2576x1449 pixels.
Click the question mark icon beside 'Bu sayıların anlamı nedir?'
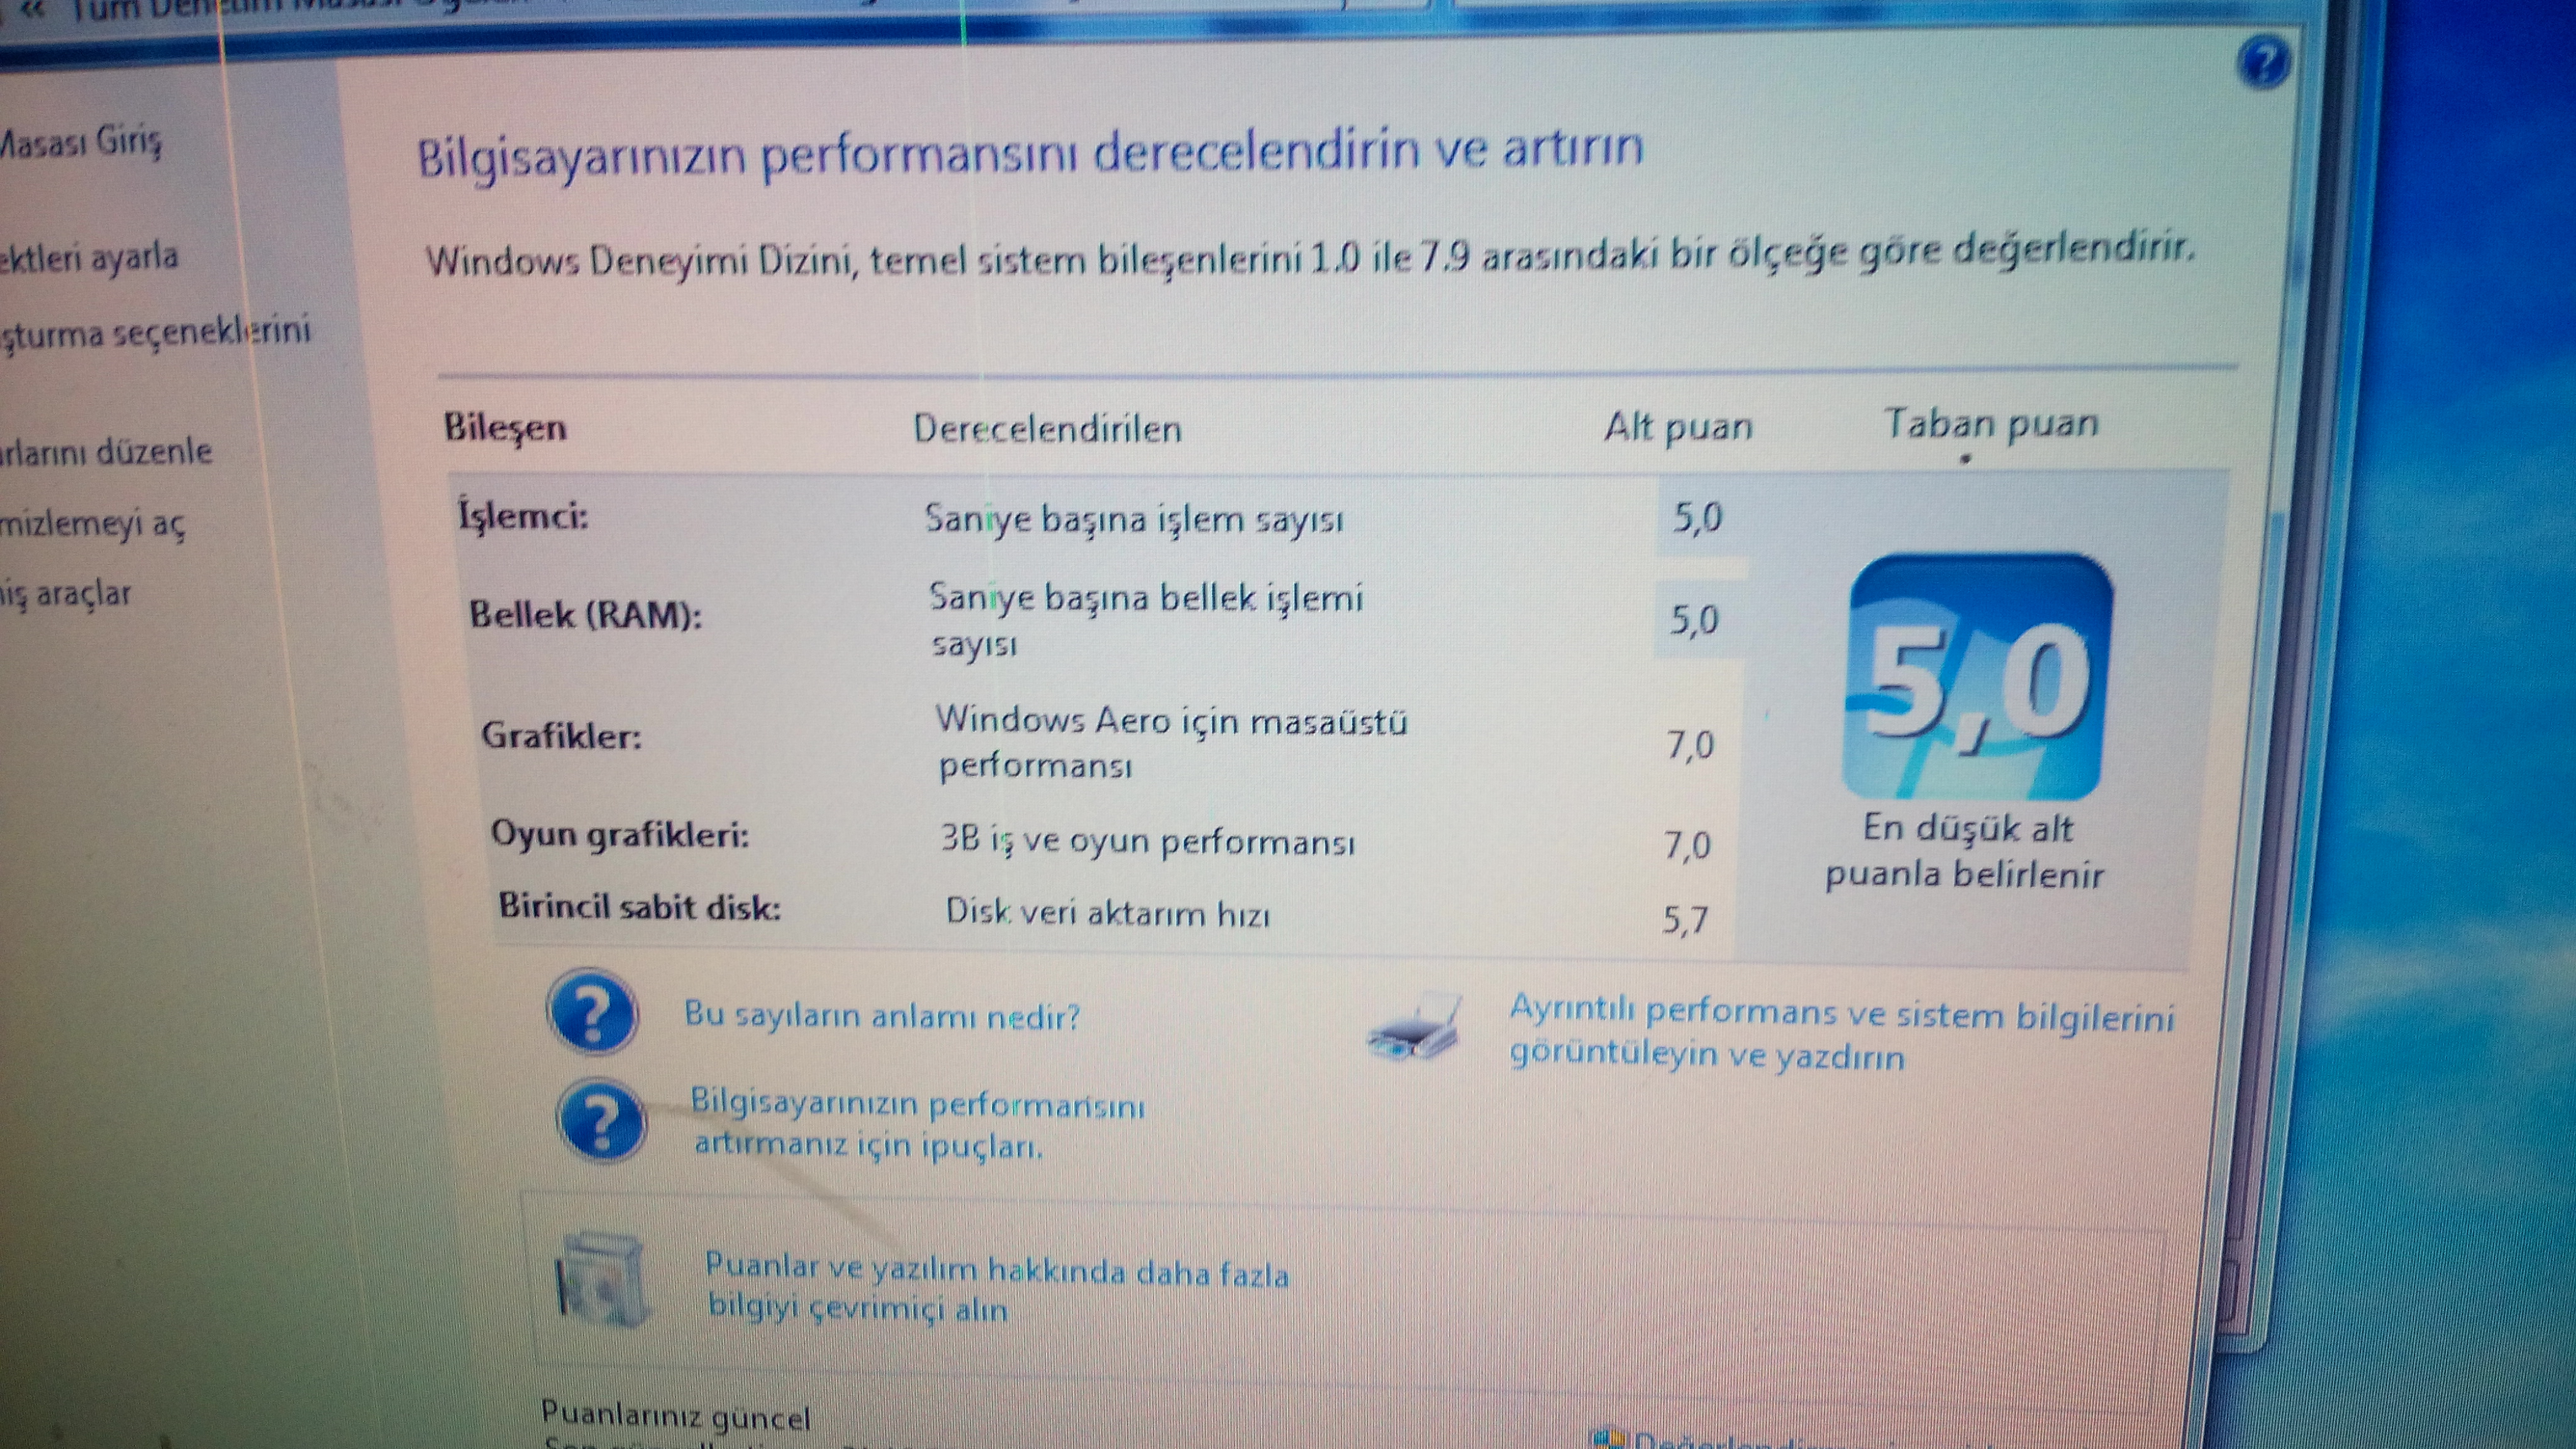click(592, 1012)
